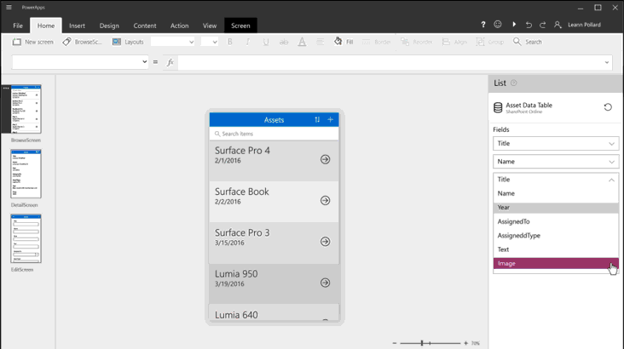The width and height of the screenshot is (624, 349).
Task: Open the font color picker
Action: coord(302,42)
